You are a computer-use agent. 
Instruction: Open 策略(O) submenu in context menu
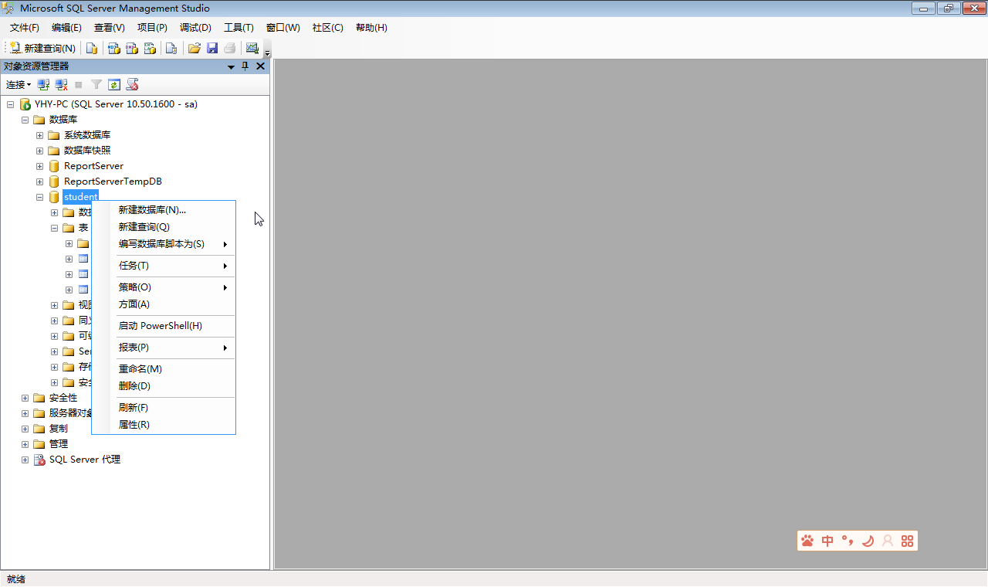click(164, 287)
